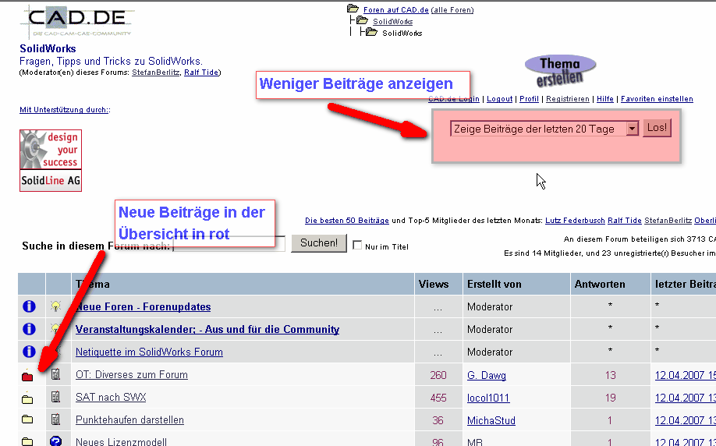Open the Zeige Beiträge der letzten 20 Tage dropdown

[x=544, y=129]
